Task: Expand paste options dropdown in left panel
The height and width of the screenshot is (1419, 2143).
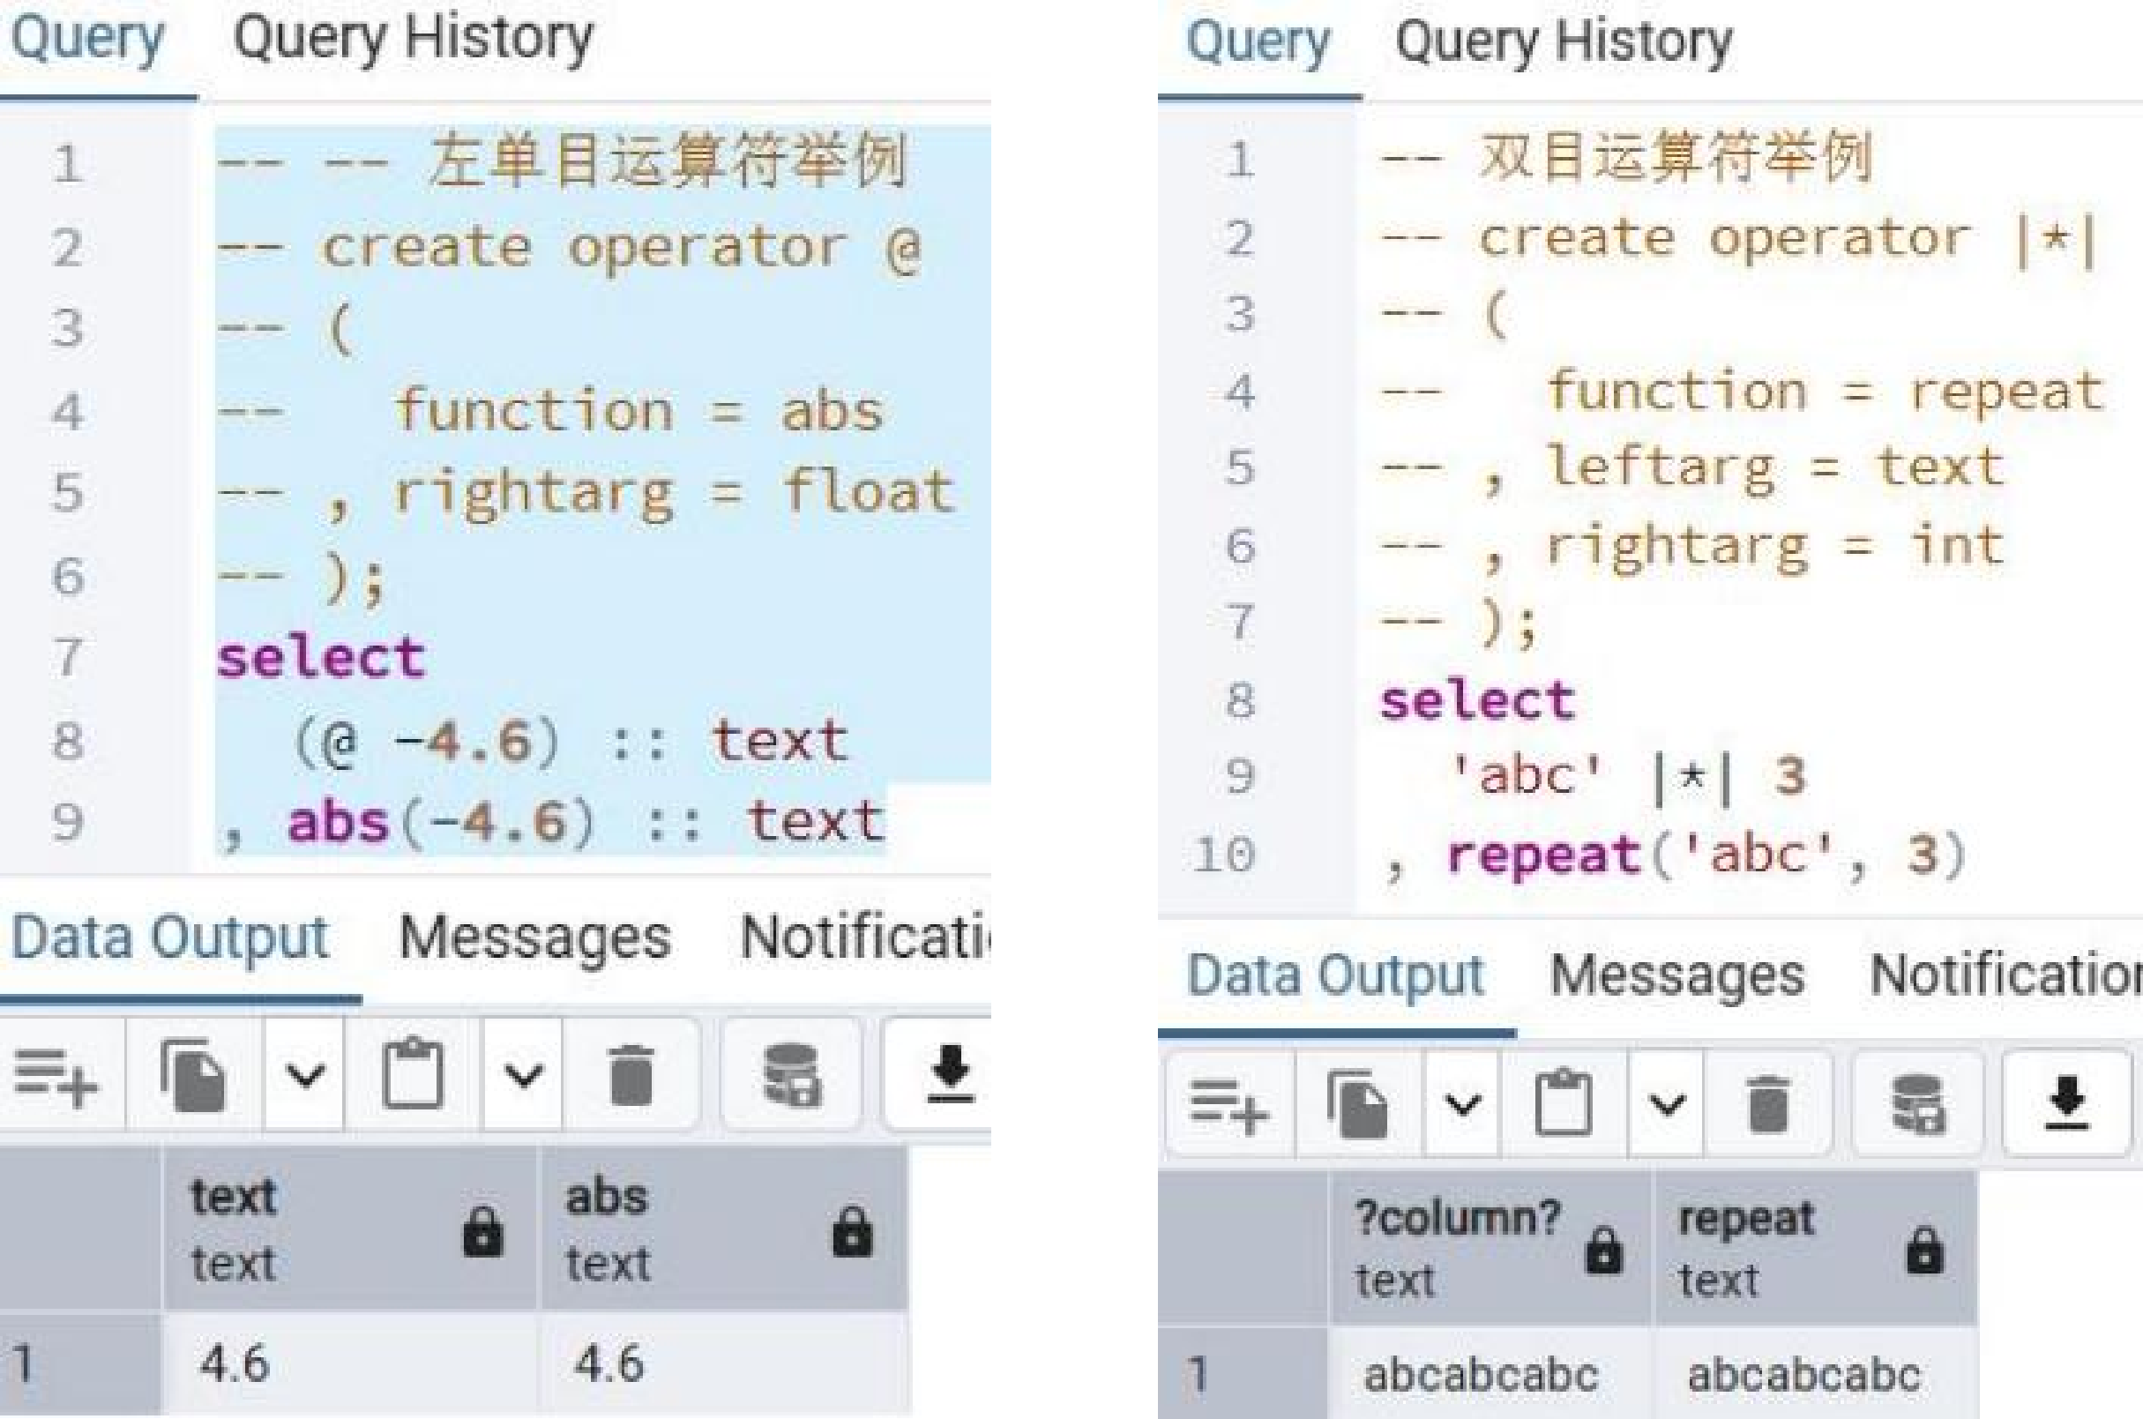Action: (x=523, y=1076)
